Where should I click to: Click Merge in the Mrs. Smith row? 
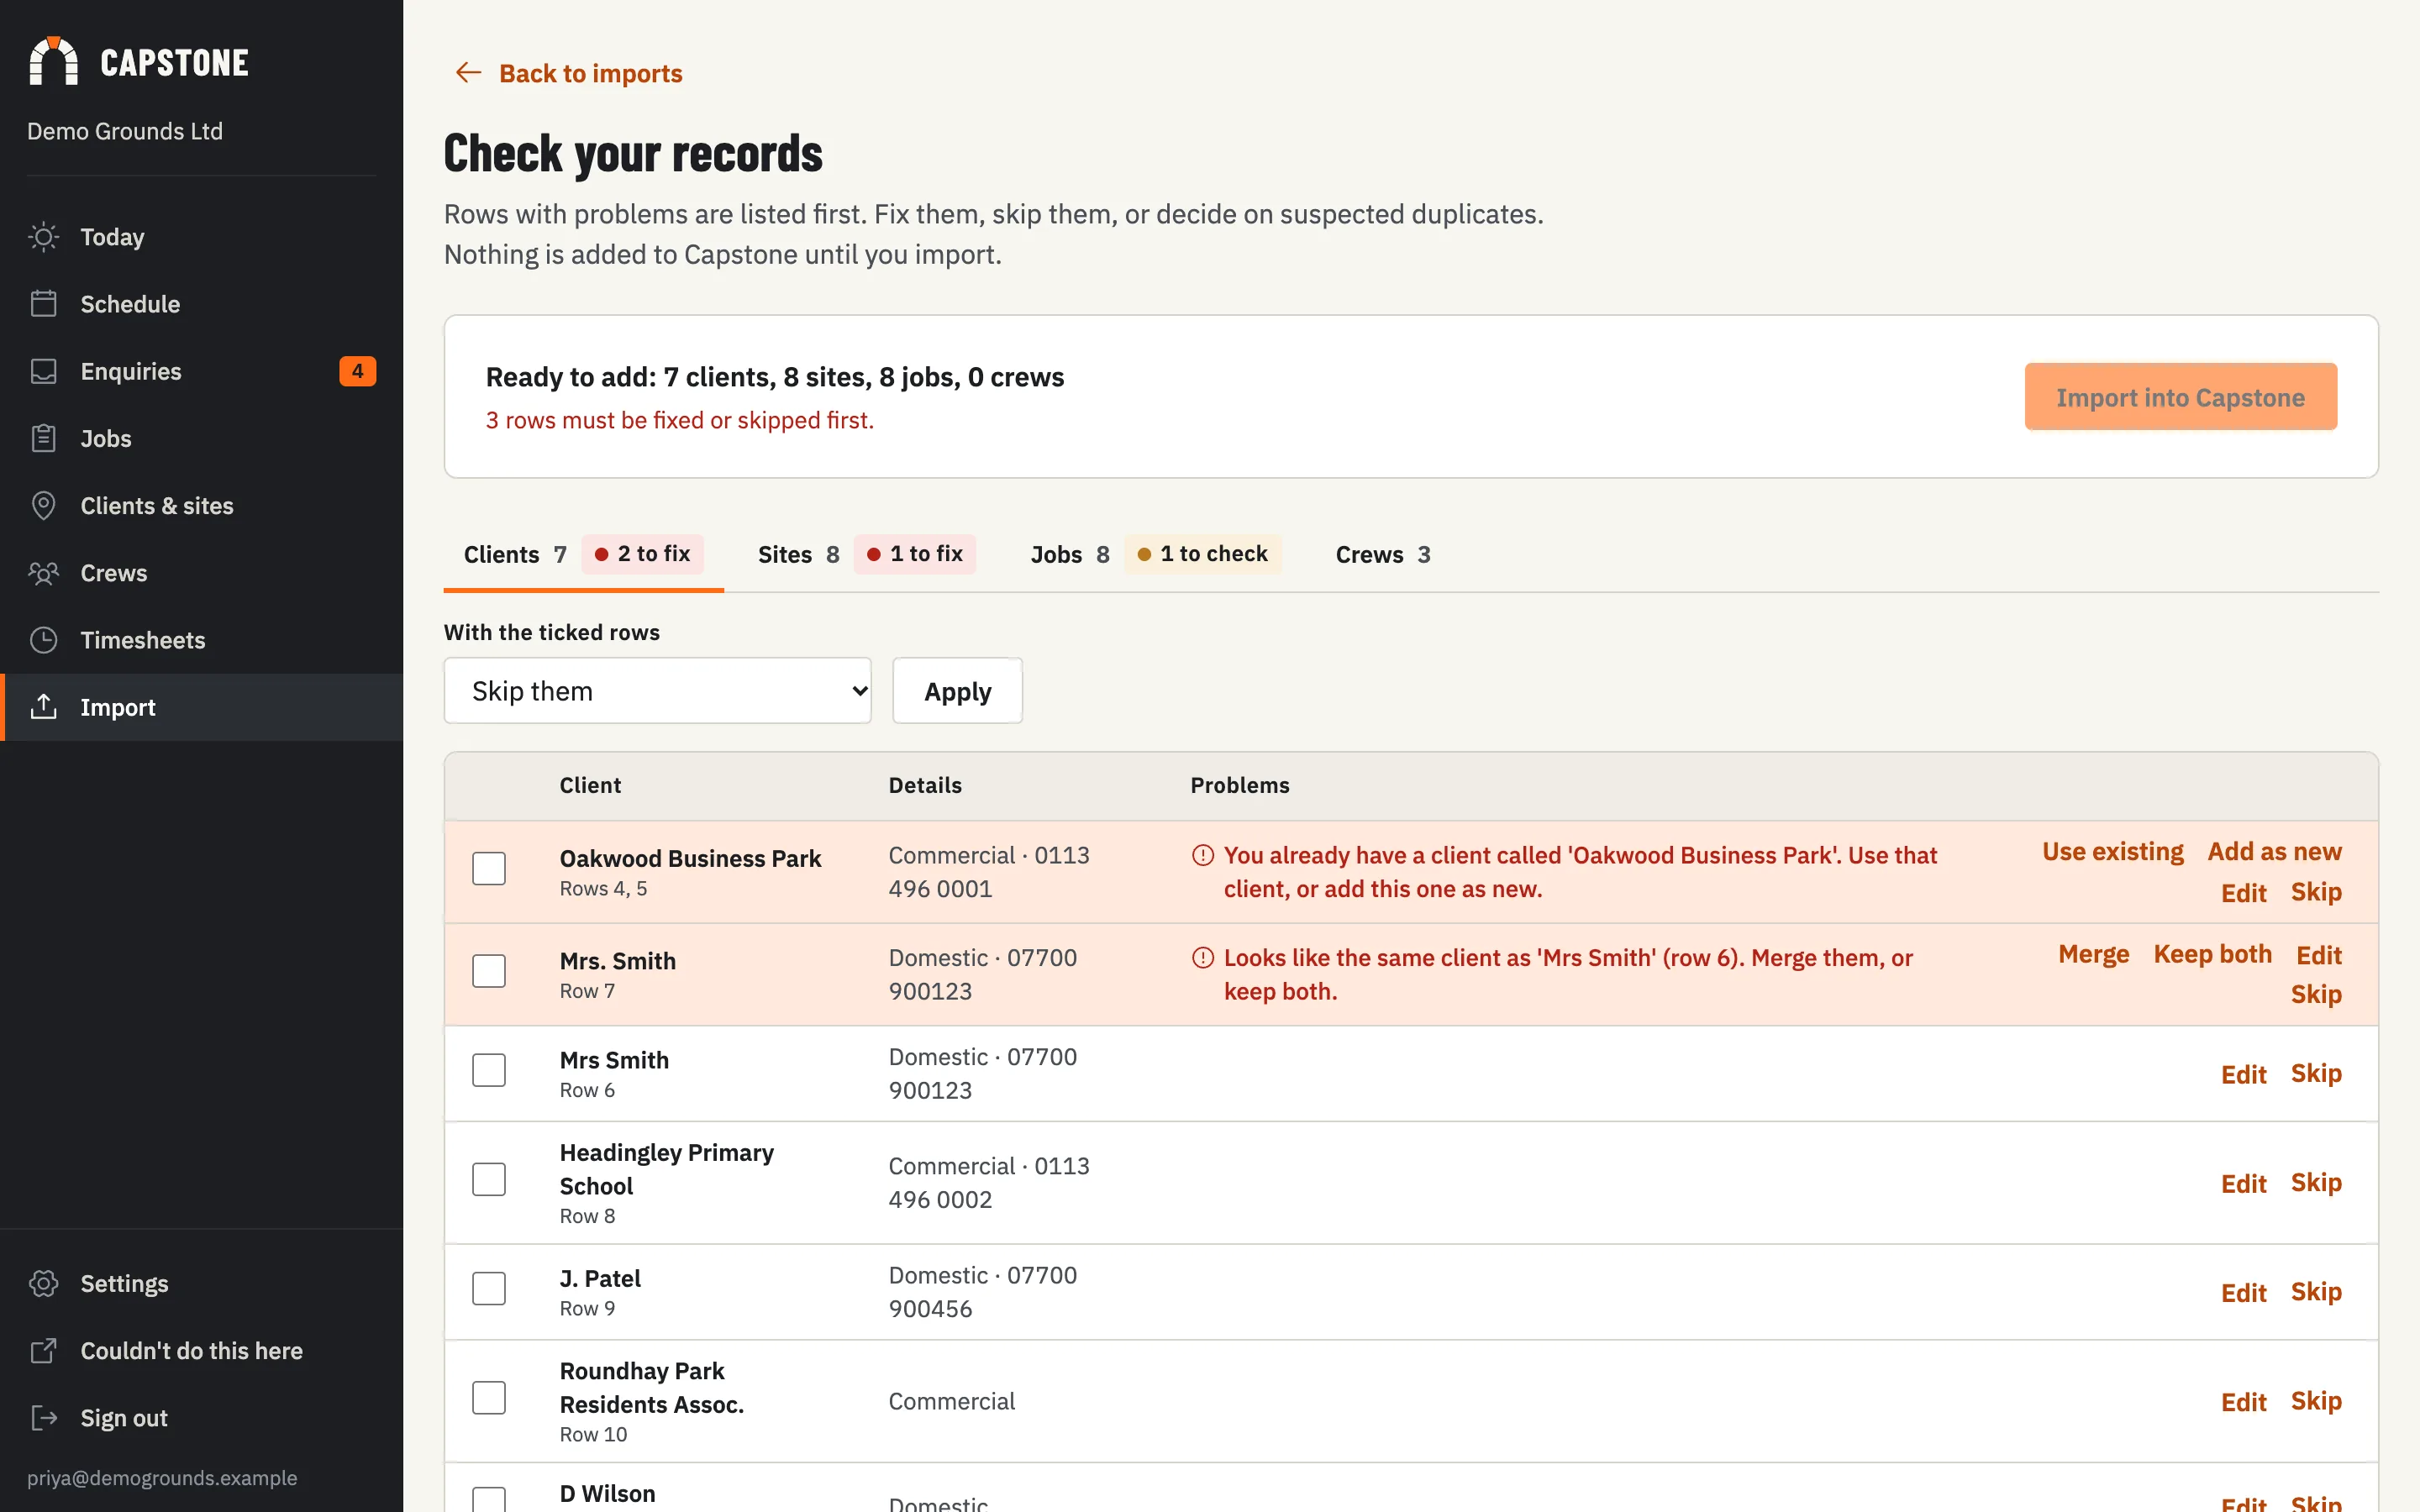click(x=2093, y=955)
